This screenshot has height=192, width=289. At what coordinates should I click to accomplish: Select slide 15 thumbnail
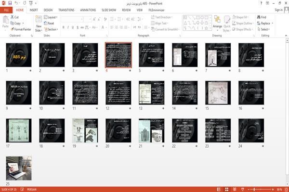(x=218, y=93)
